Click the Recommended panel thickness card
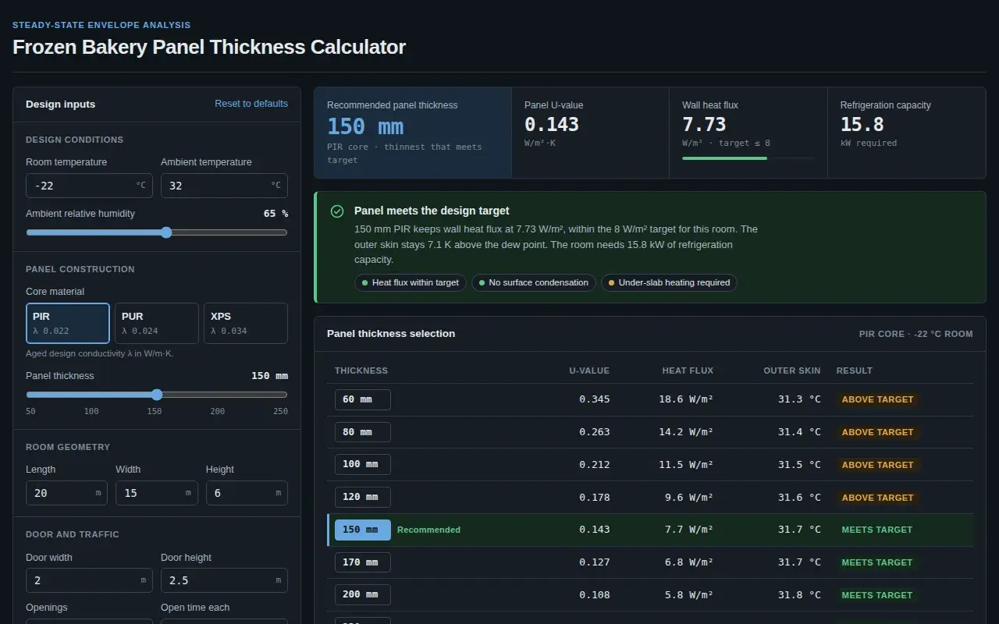 coord(413,133)
